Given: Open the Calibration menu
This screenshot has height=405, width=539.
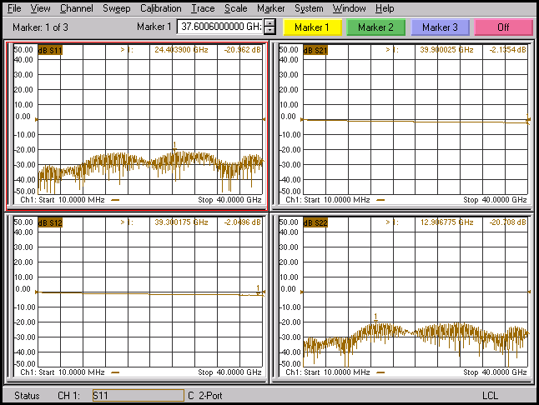Looking at the screenshot, I should (x=160, y=8).
